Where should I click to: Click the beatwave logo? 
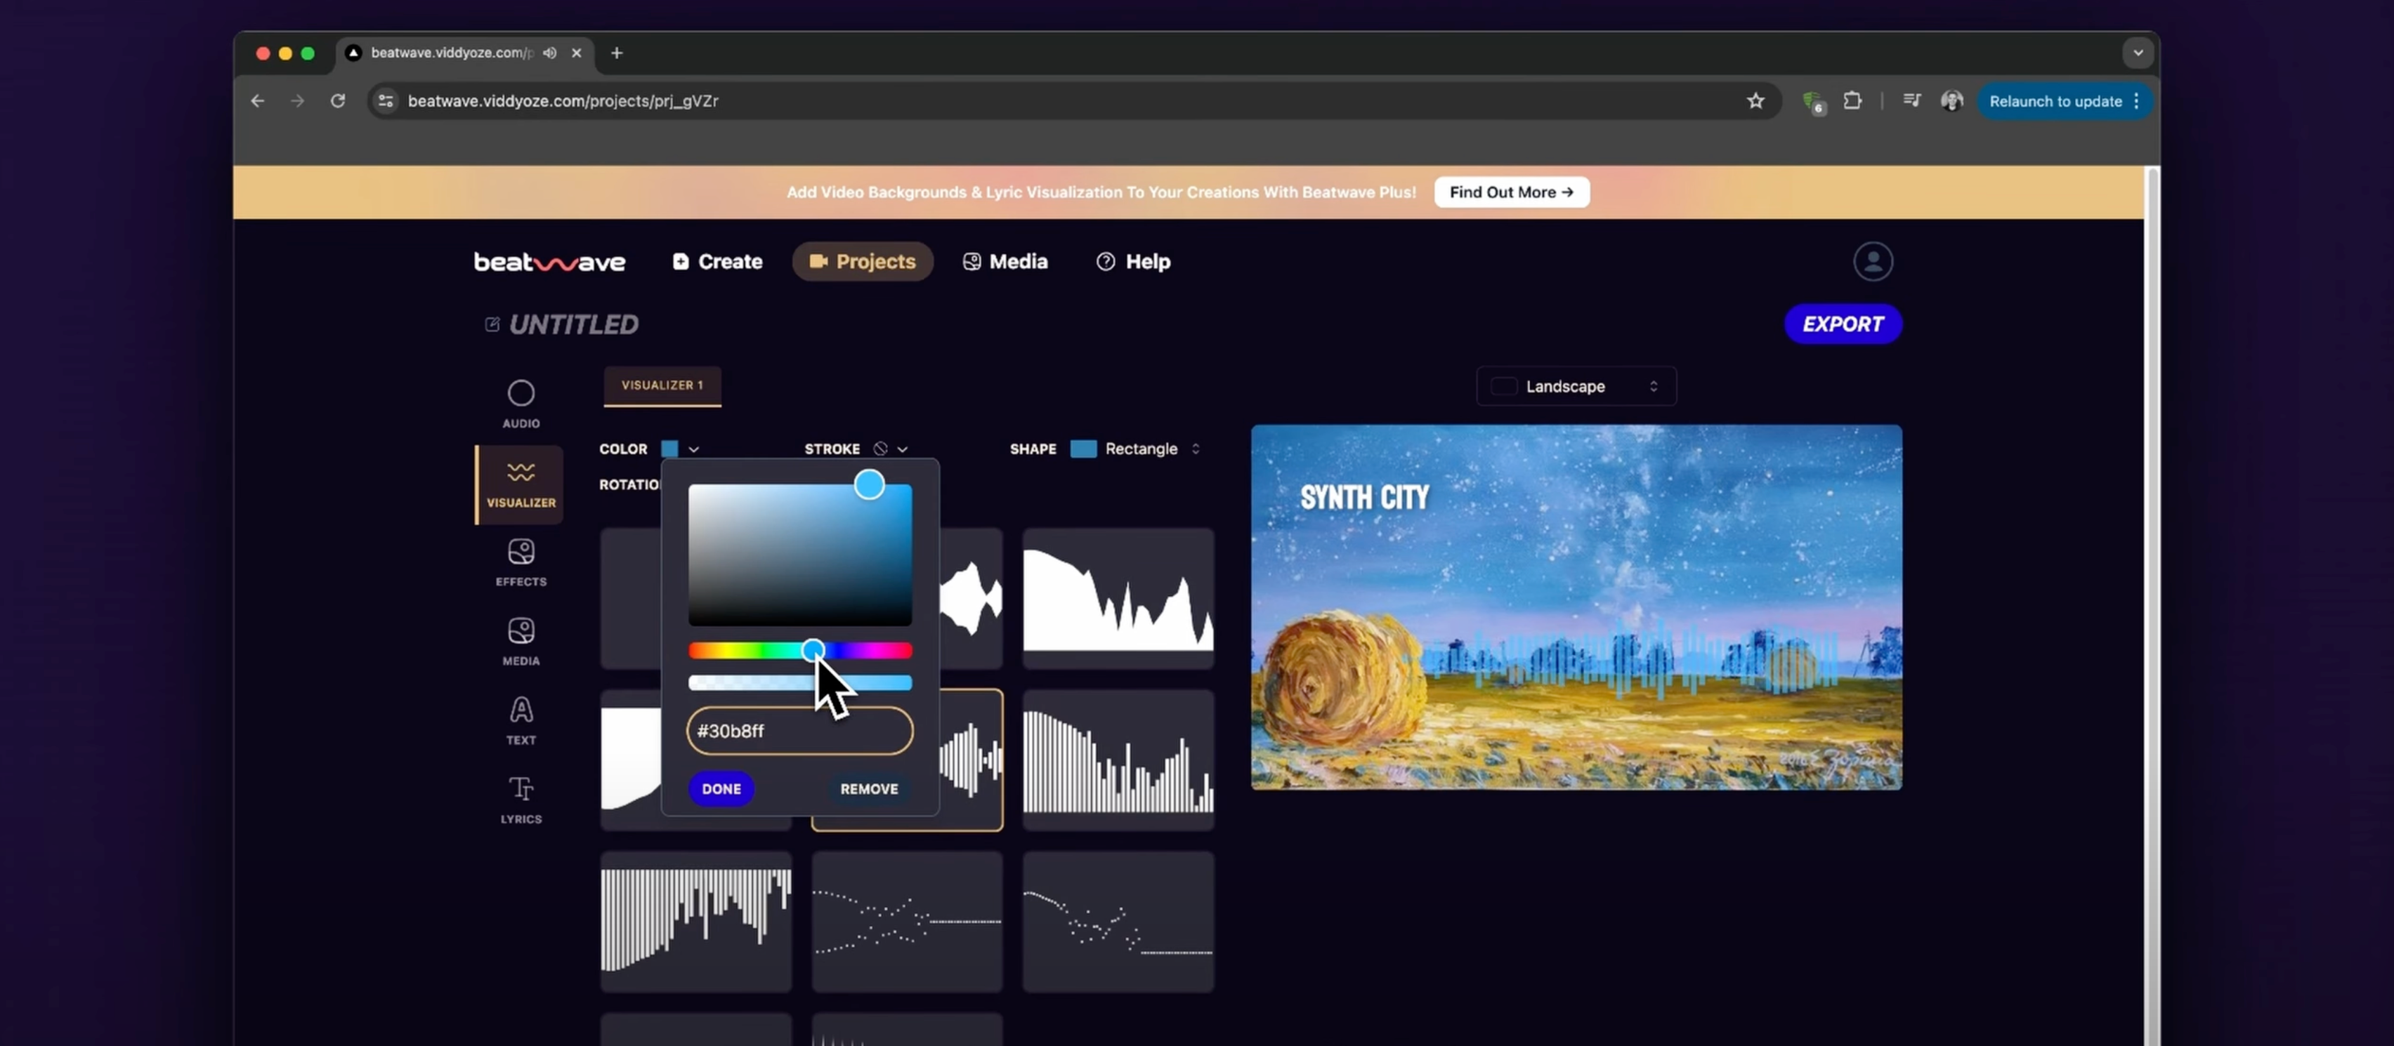(x=549, y=262)
